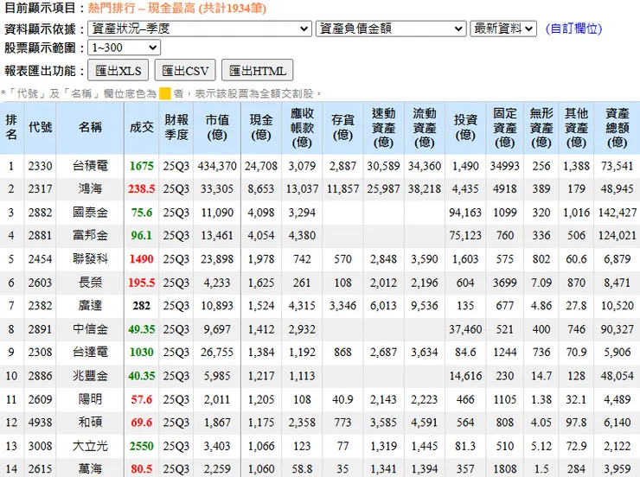640x477 pixels.
Task: Open the 資產狀況–季度 data basis dropdown
Action: (200, 29)
